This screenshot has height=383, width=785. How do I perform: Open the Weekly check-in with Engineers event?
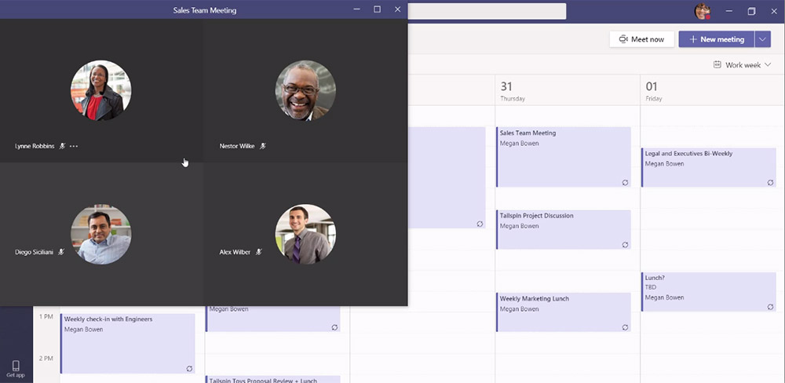(x=127, y=344)
